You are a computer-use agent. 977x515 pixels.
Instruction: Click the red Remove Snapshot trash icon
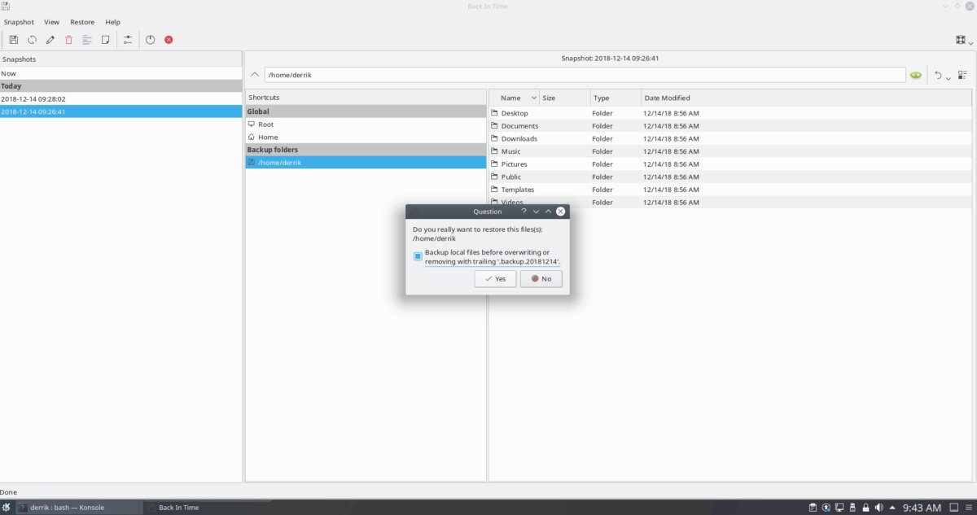[68, 39]
